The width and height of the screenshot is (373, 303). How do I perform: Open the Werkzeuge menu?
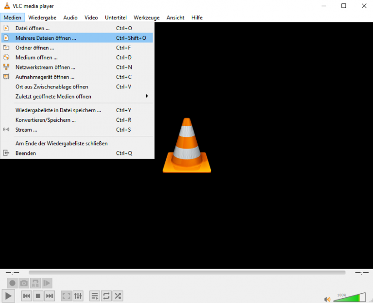point(146,17)
